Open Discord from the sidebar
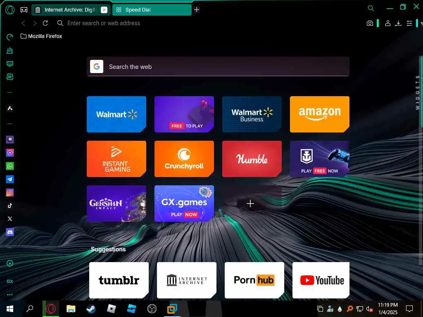Image resolution: width=423 pixels, height=317 pixels. [10, 232]
